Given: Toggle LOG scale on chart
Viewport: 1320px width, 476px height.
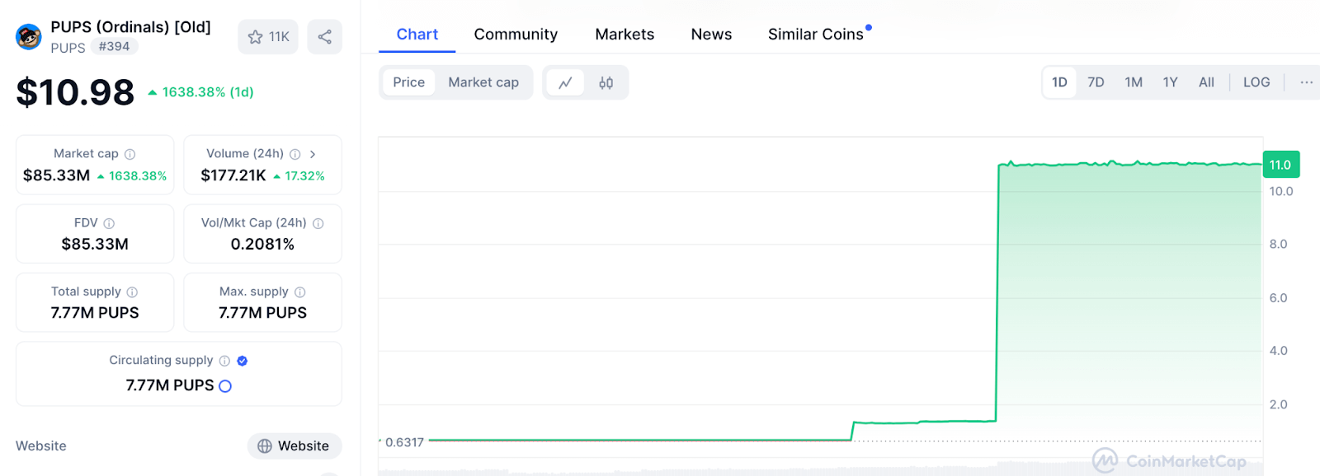Looking at the screenshot, I should 1256,82.
